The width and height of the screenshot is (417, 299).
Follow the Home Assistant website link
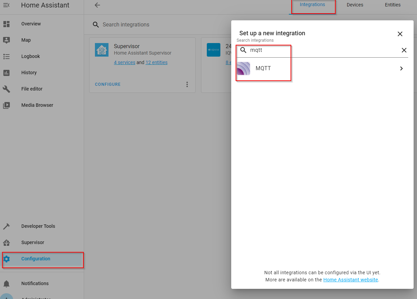351,280
